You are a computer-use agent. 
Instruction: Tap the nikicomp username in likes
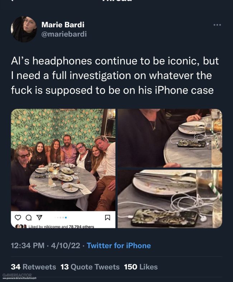pos(52,227)
